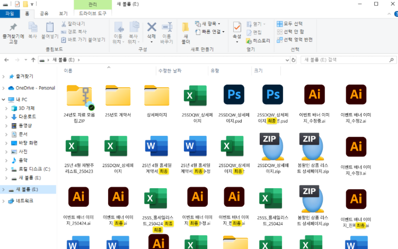Click the red X 삭제 (Delete) icon
This screenshot has width=398, height=249.
tap(152, 27)
